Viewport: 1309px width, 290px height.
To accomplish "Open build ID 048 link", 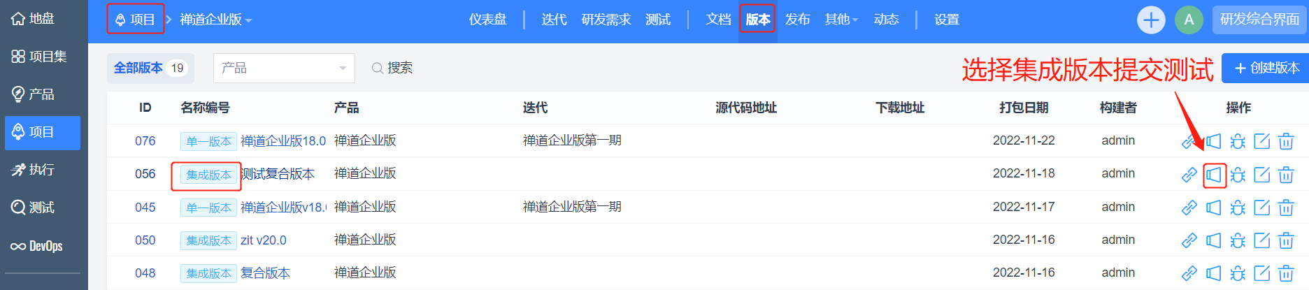I will [x=145, y=273].
